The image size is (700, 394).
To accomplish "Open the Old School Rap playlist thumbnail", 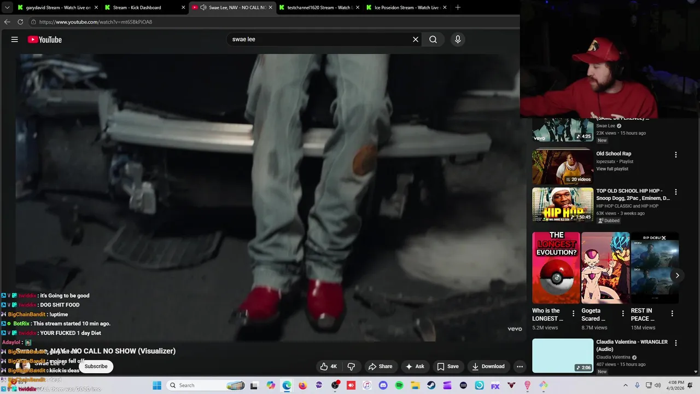I will click(563, 167).
